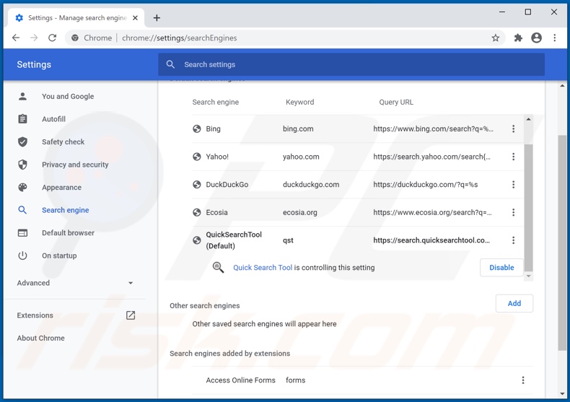Click the Safety check shield icon
Screen dimensions: 570x402
pos(22,141)
